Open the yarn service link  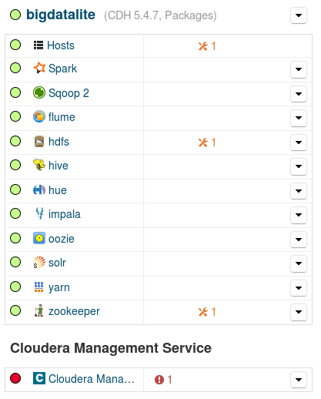click(59, 287)
